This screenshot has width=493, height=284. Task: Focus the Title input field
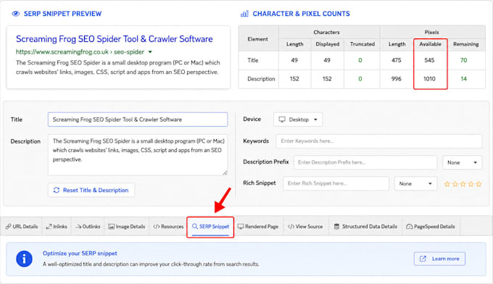[138, 120]
